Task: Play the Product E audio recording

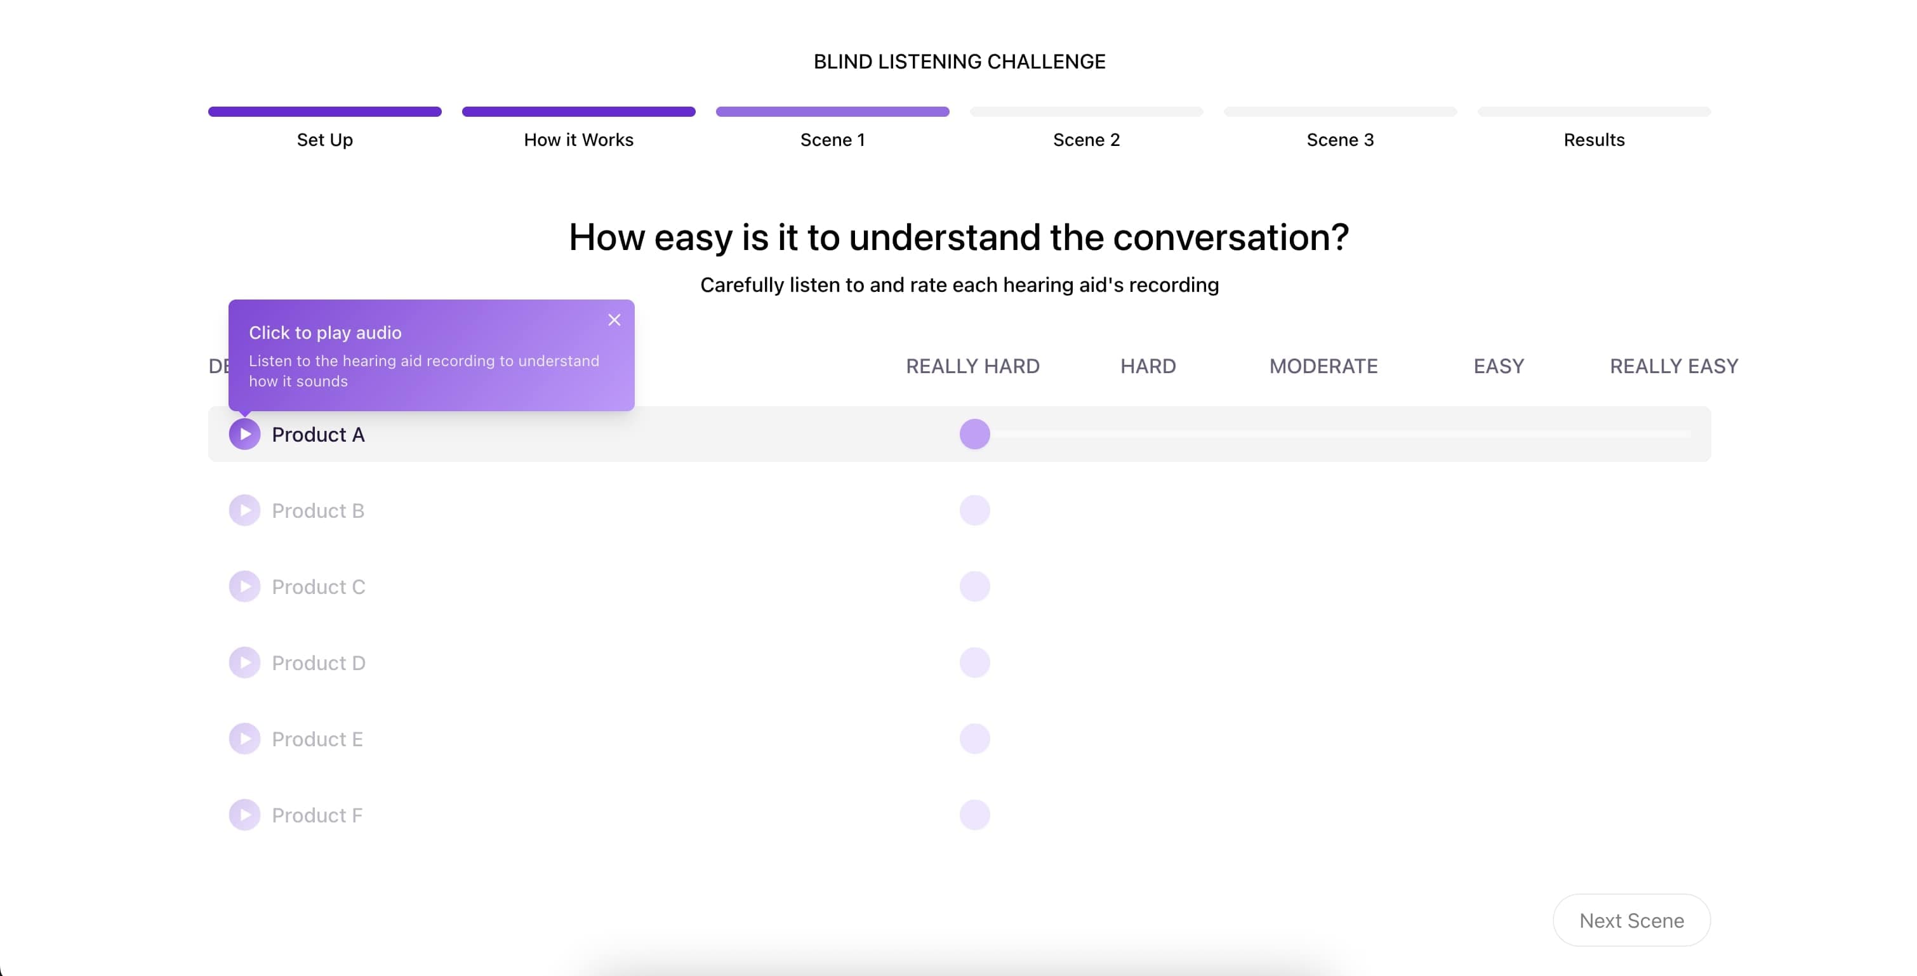Action: click(245, 739)
